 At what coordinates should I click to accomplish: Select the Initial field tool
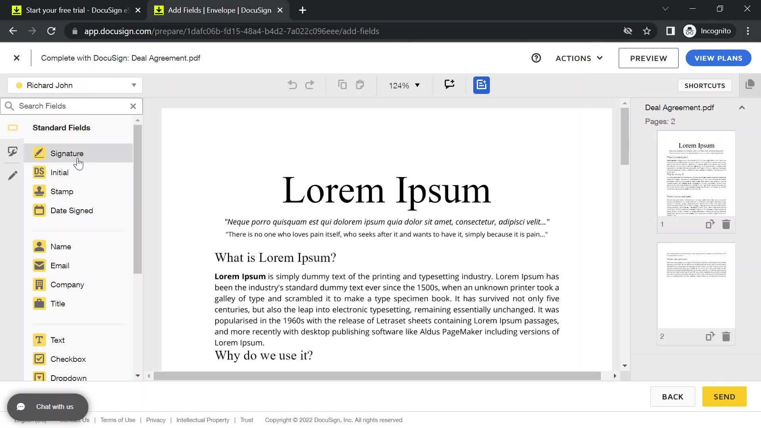click(x=59, y=172)
